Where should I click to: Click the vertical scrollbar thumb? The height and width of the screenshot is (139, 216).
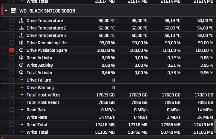[215, 126]
